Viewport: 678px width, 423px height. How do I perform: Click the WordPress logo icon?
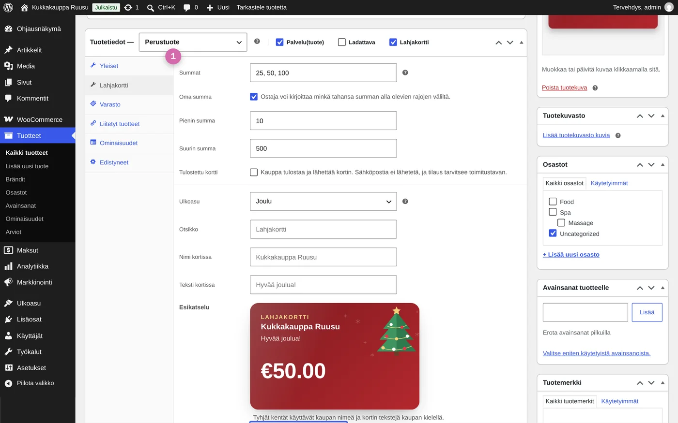(x=8, y=7)
